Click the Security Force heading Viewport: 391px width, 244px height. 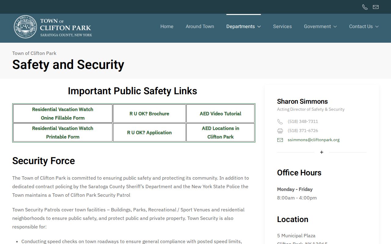coord(43,161)
